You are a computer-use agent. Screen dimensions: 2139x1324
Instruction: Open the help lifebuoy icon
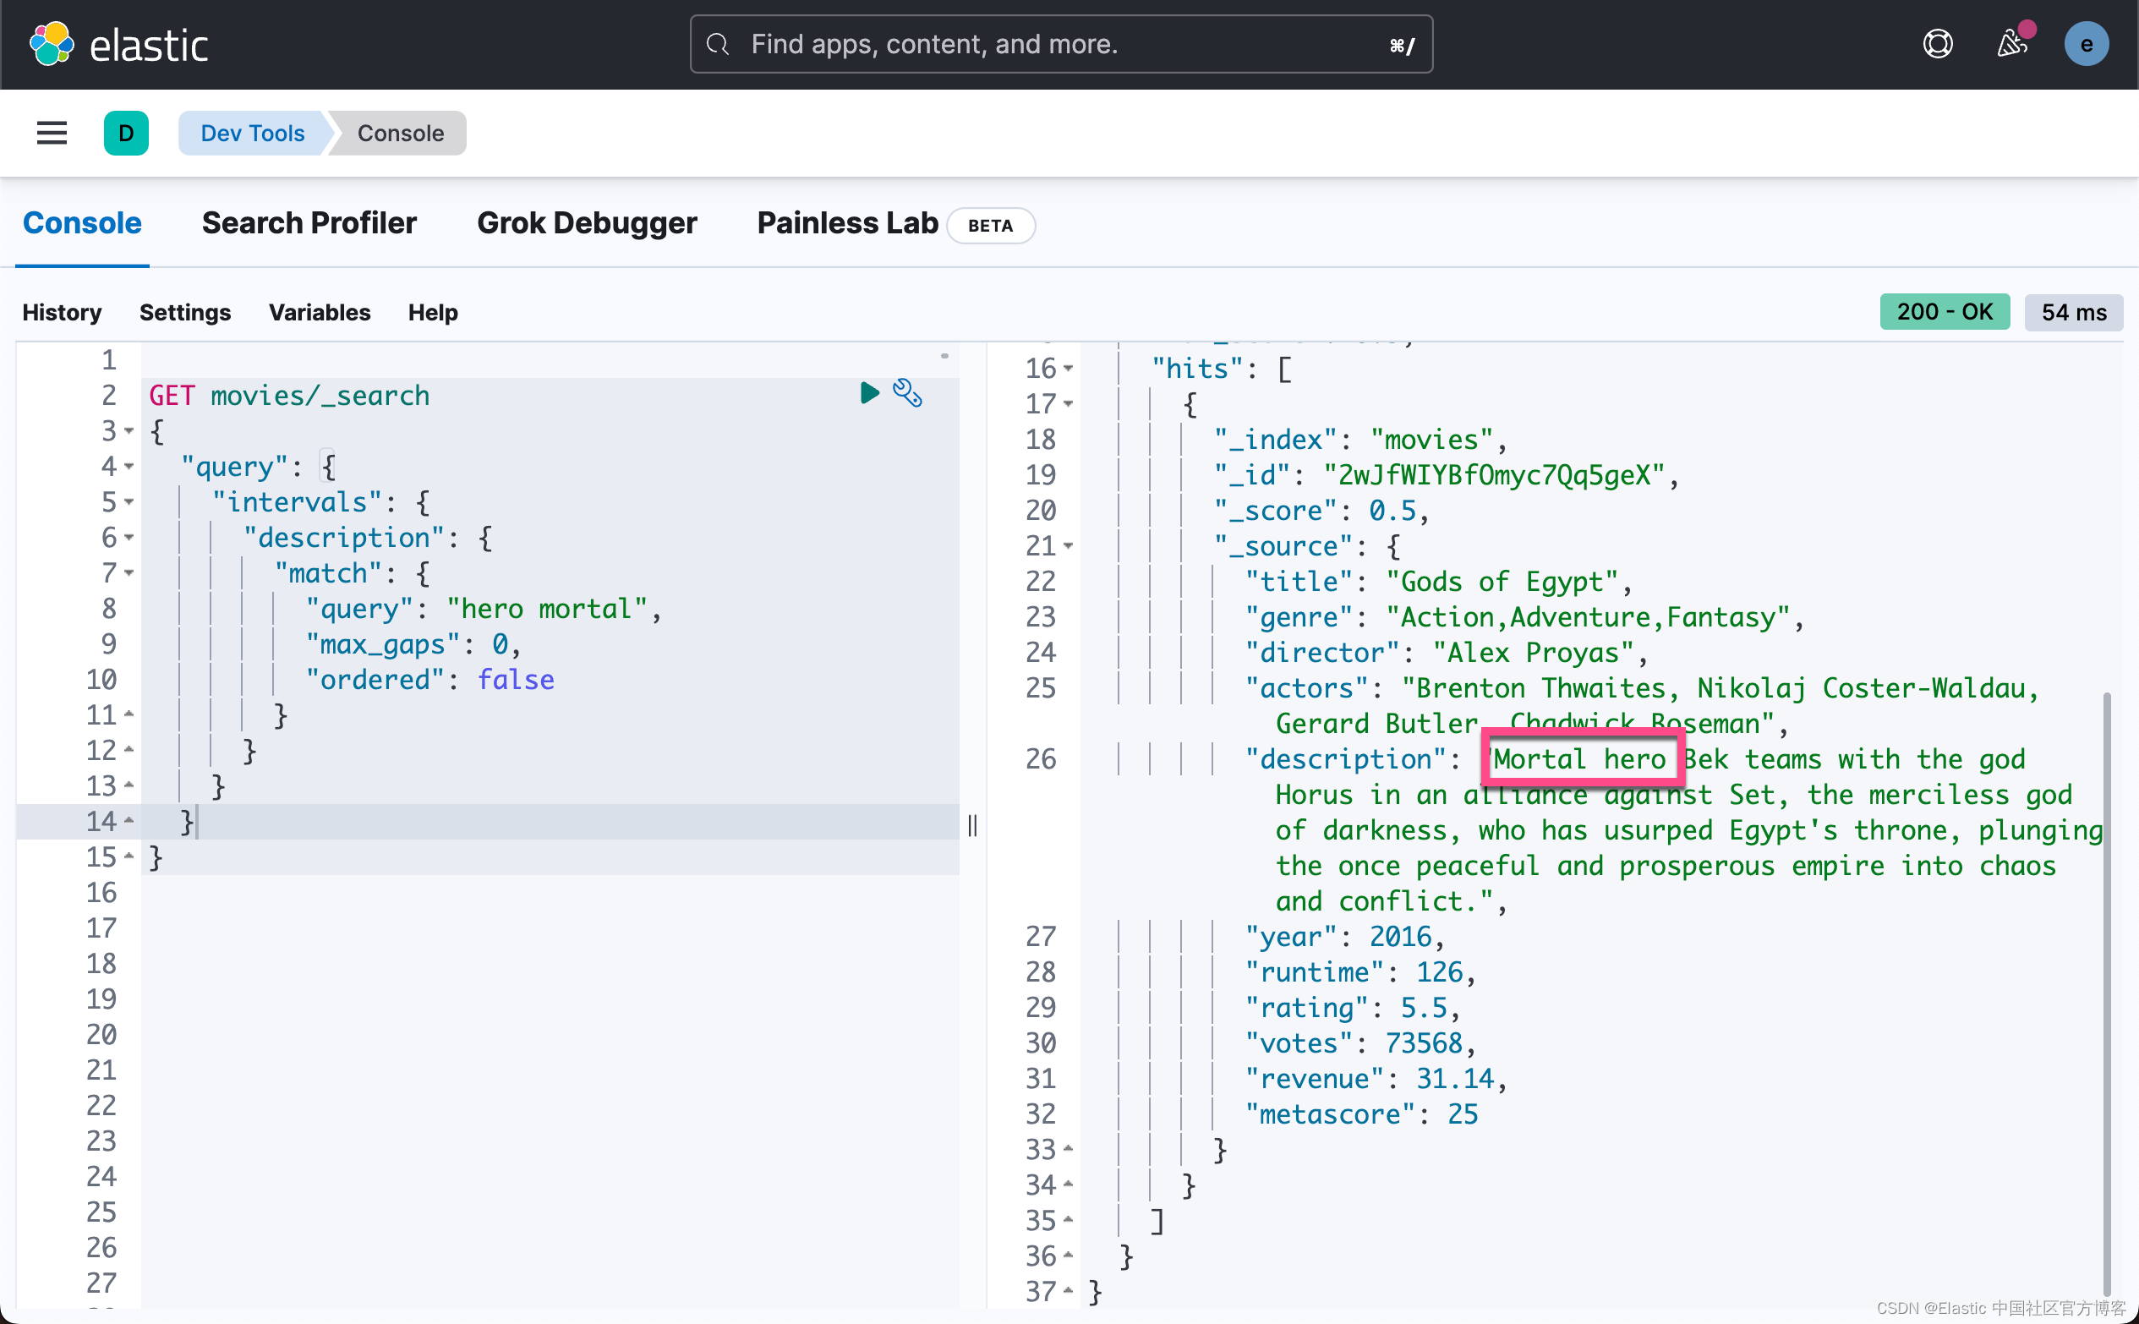[1938, 44]
